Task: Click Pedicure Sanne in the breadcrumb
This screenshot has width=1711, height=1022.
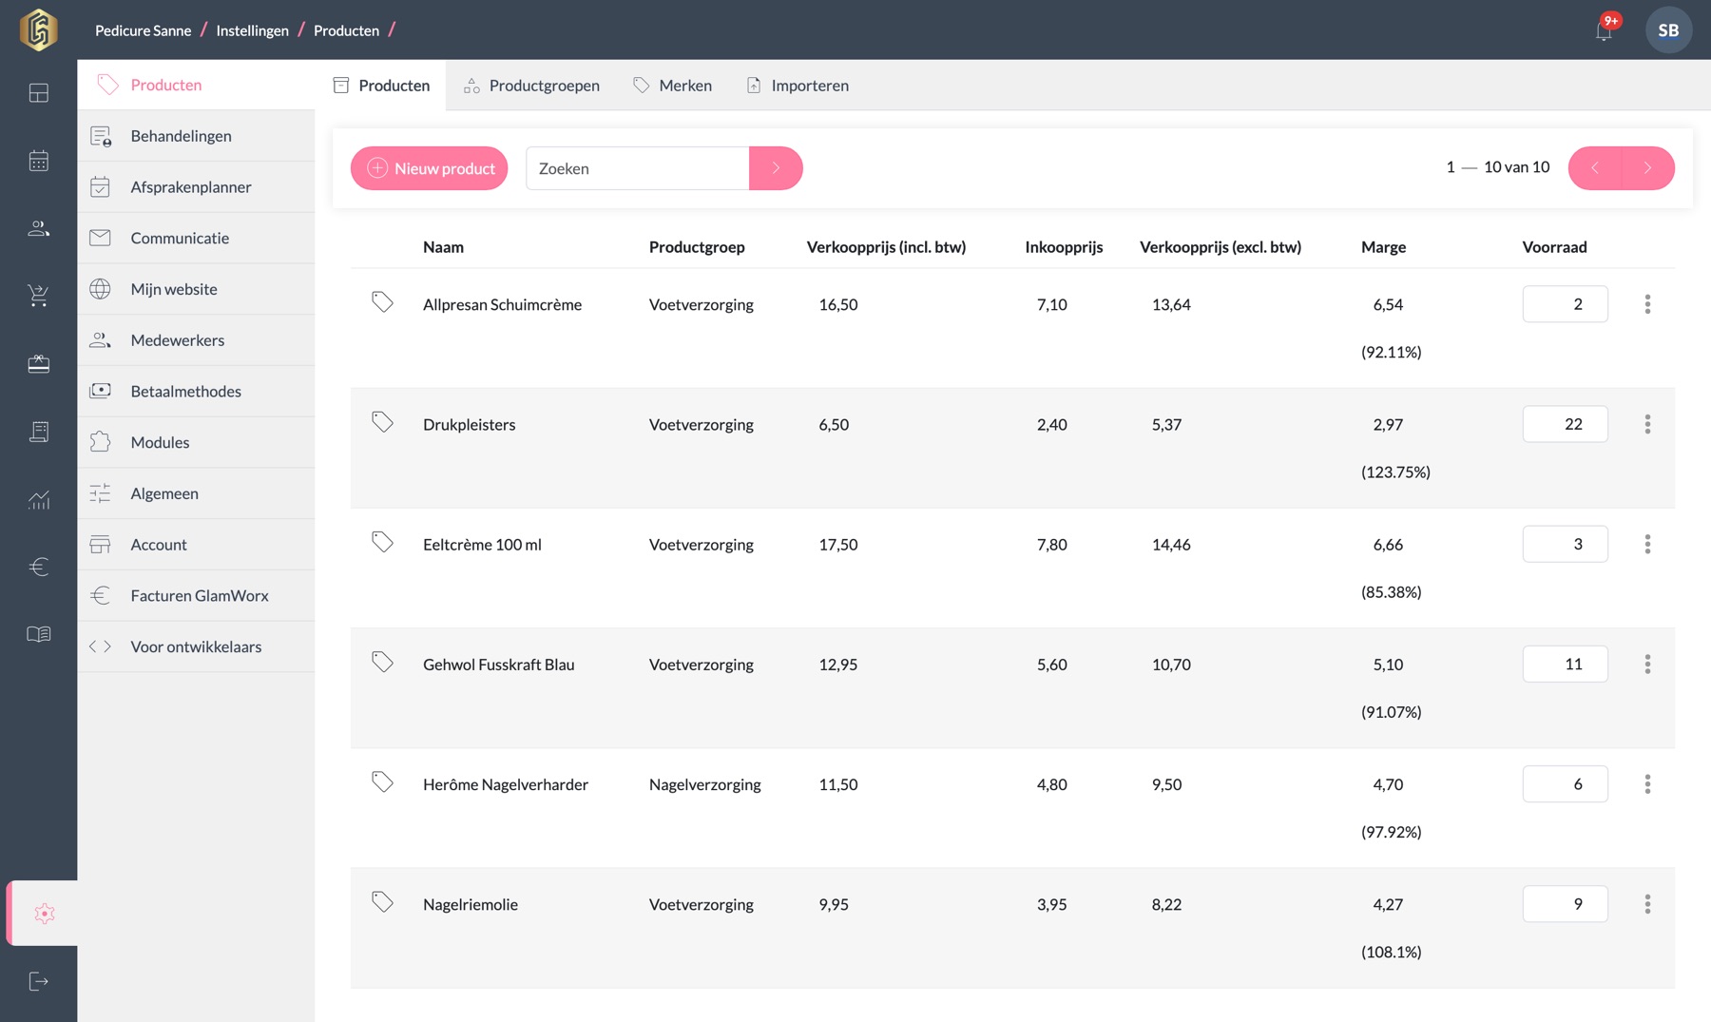Action: [x=143, y=30]
